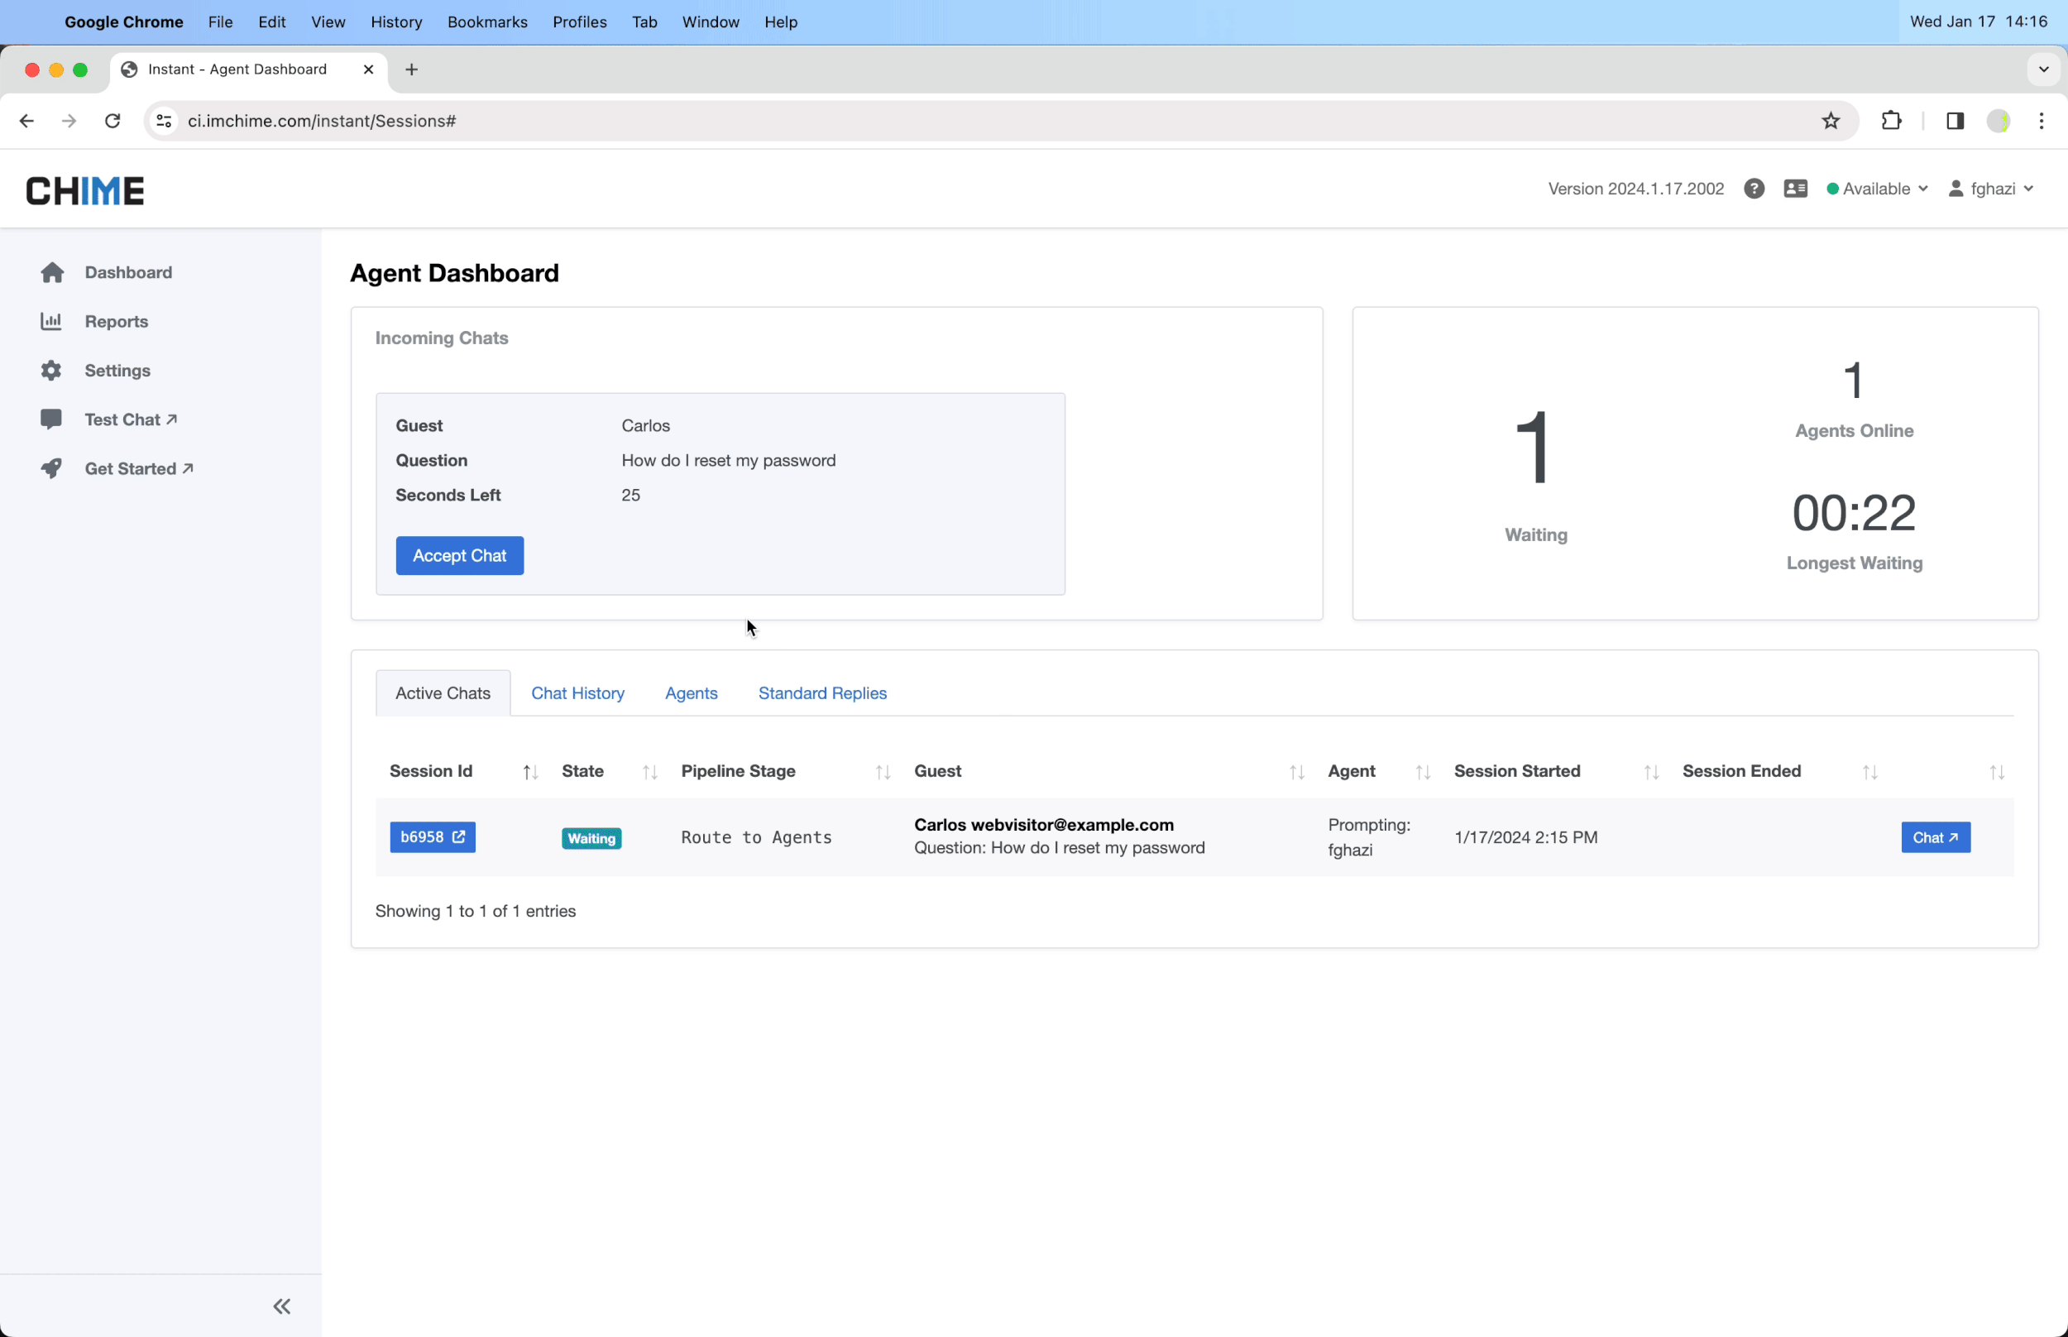
Task: Open the Window menu
Action: 710,22
